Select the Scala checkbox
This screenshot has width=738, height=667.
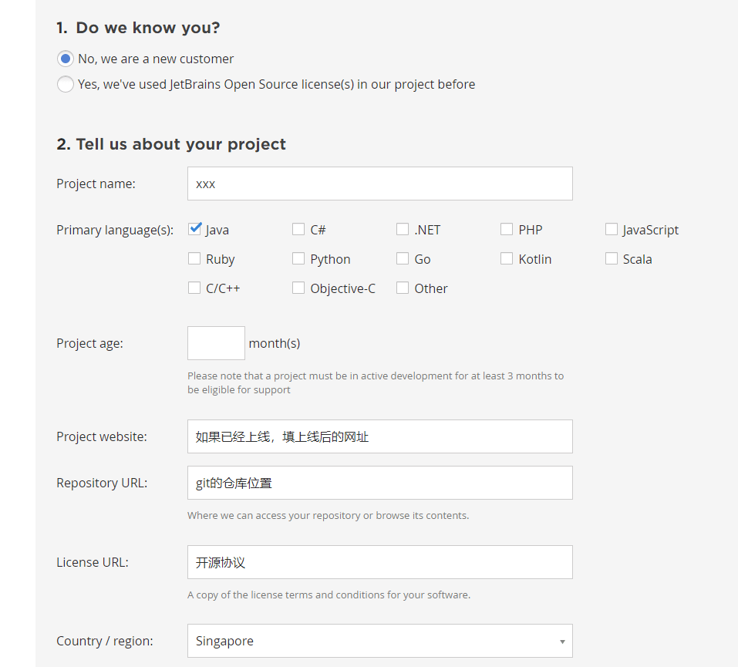point(612,258)
